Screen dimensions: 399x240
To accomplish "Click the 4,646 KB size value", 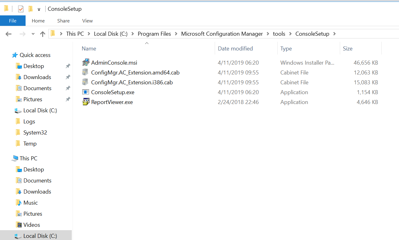I will coord(367,102).
